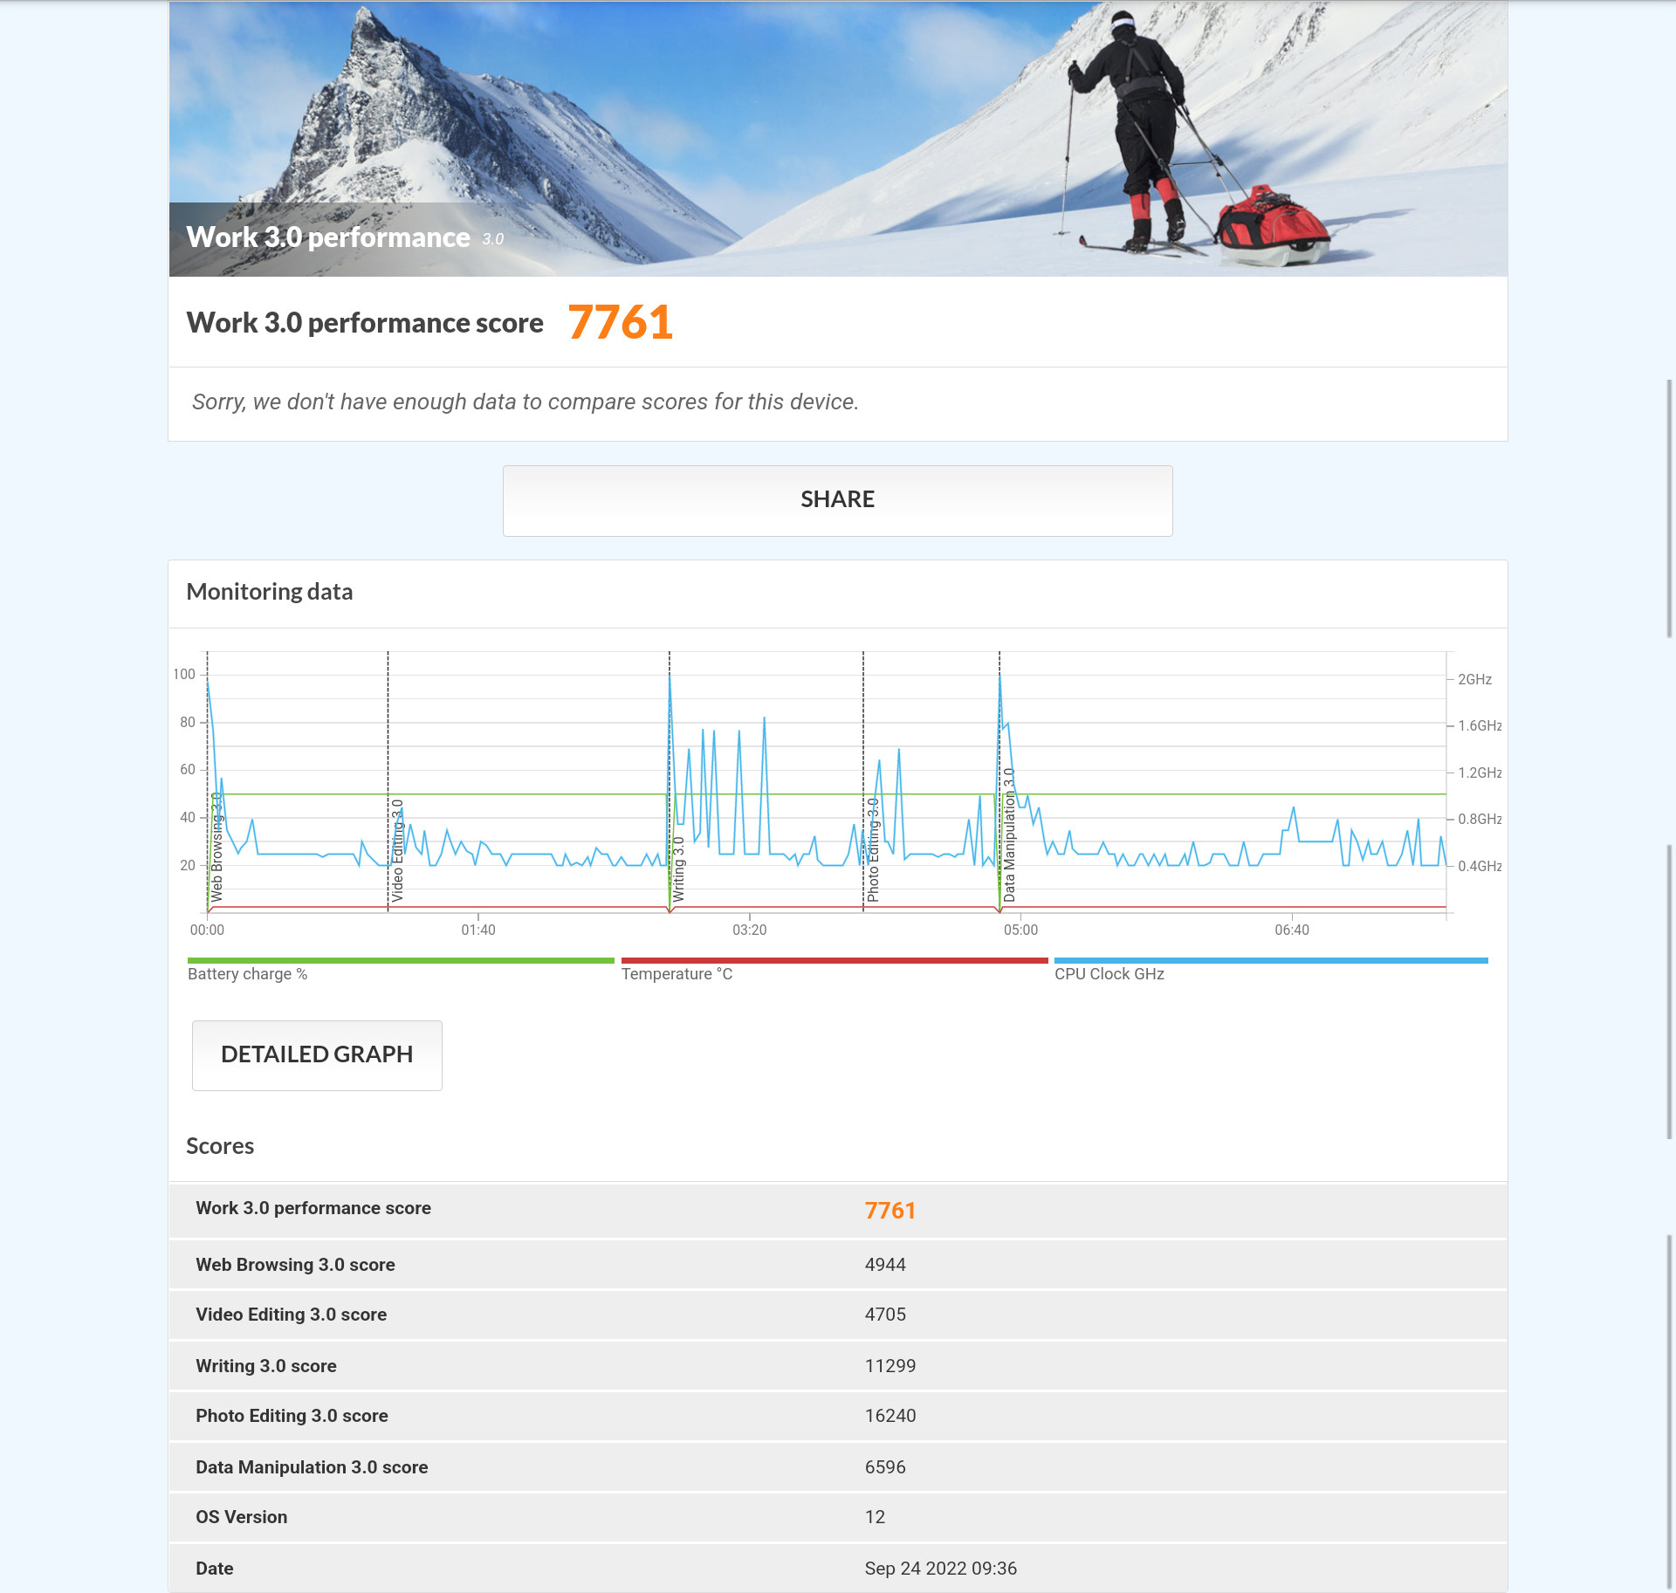Click the 05:00 time axis label
Image resolution: width=1676 pixels, height=1593 pixels.
pyautogui.click(x=1020, y=930)
